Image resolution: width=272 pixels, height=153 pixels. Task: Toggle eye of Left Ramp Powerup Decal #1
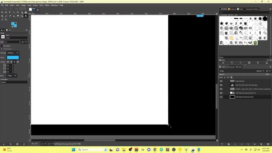[221, 93]
